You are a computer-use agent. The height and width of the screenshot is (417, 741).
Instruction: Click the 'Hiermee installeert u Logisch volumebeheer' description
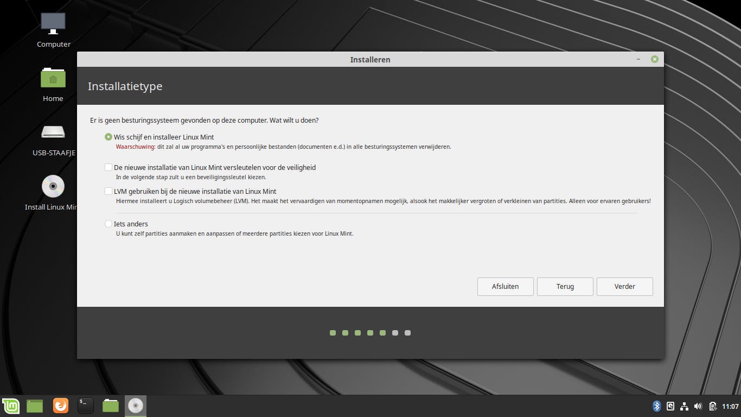(383, 201)
